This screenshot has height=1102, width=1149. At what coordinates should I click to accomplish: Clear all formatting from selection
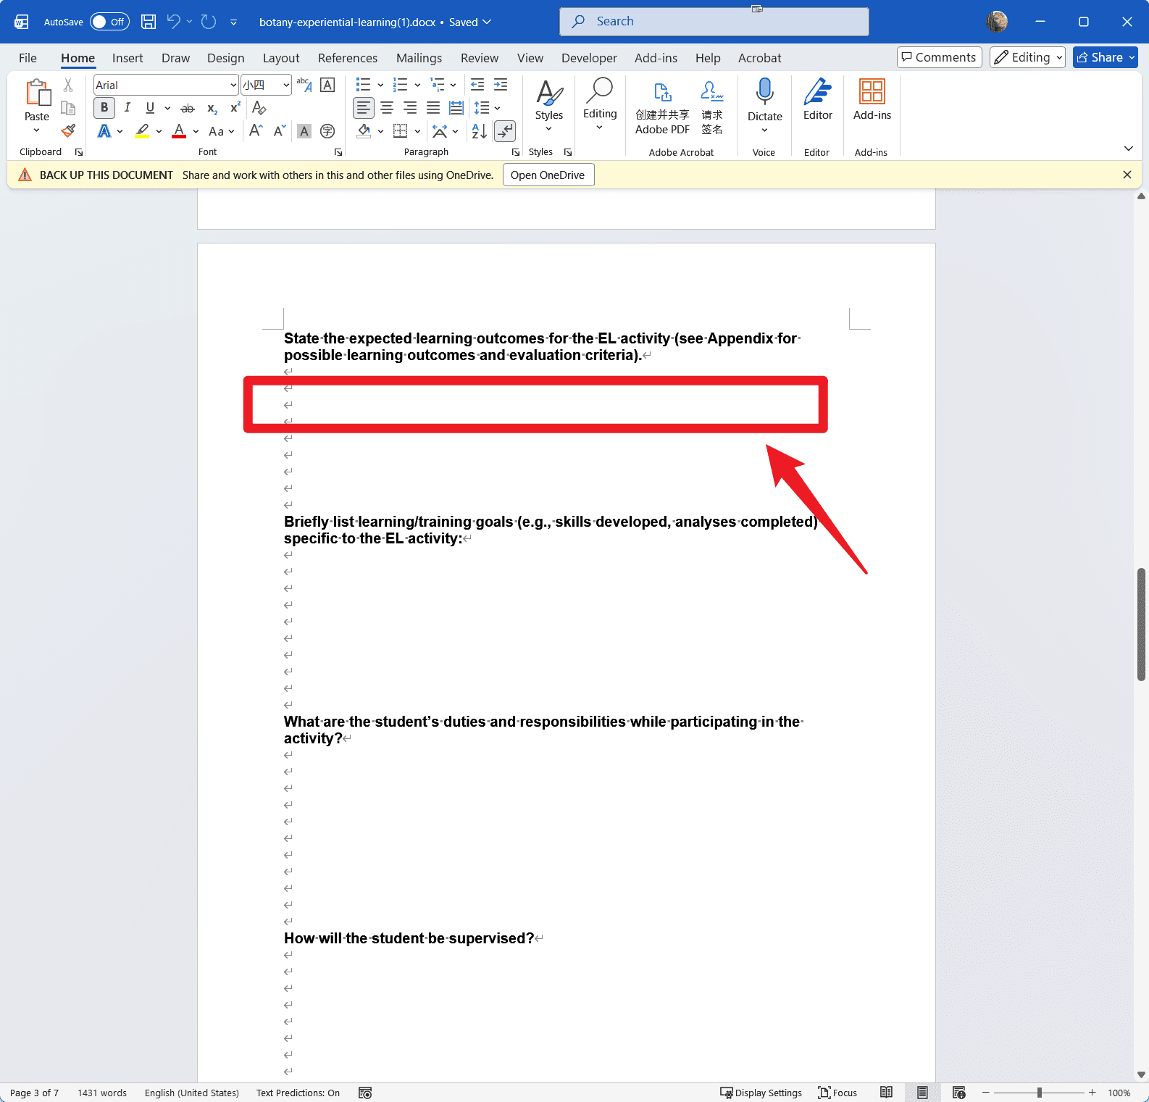click(259, 108)
